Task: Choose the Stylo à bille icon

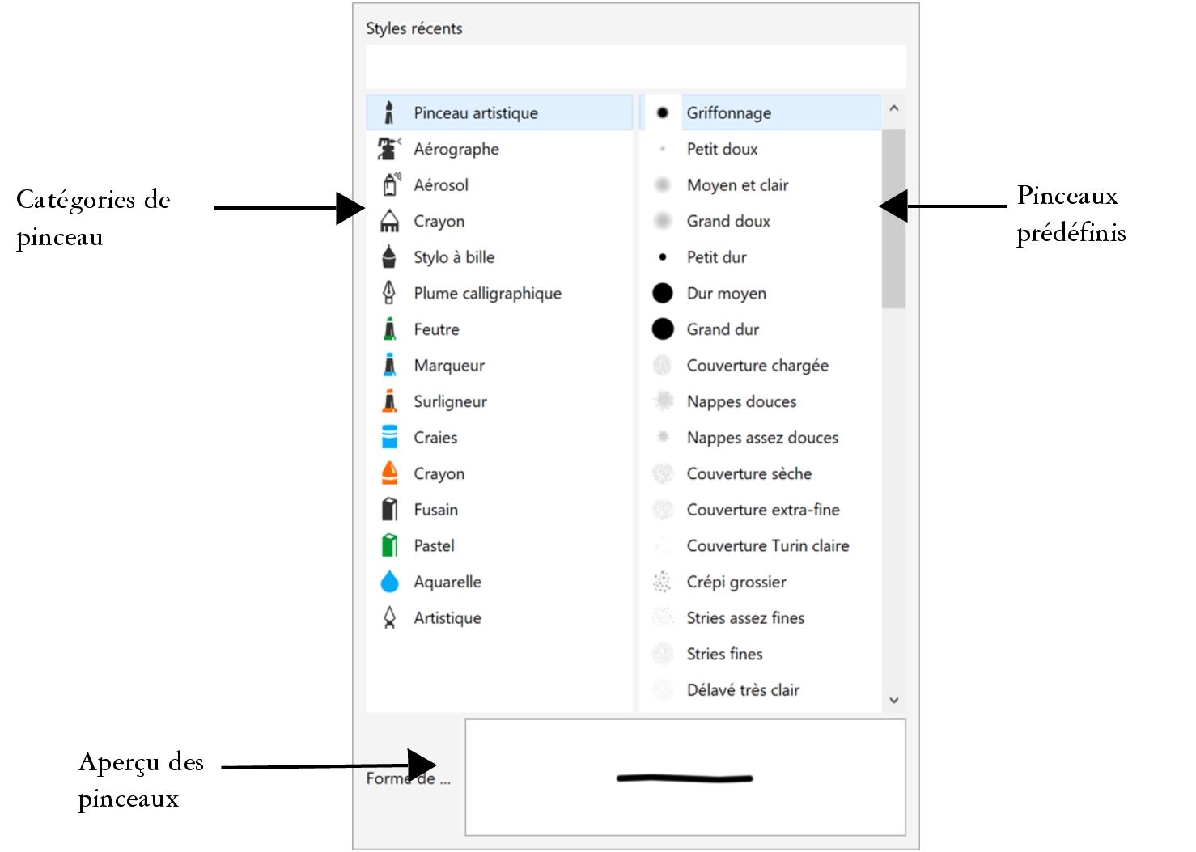Action: pos(389,257)
